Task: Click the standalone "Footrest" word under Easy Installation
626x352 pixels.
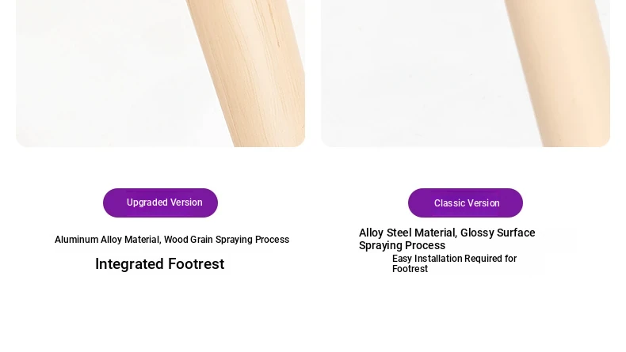Action: coord(410,269)
